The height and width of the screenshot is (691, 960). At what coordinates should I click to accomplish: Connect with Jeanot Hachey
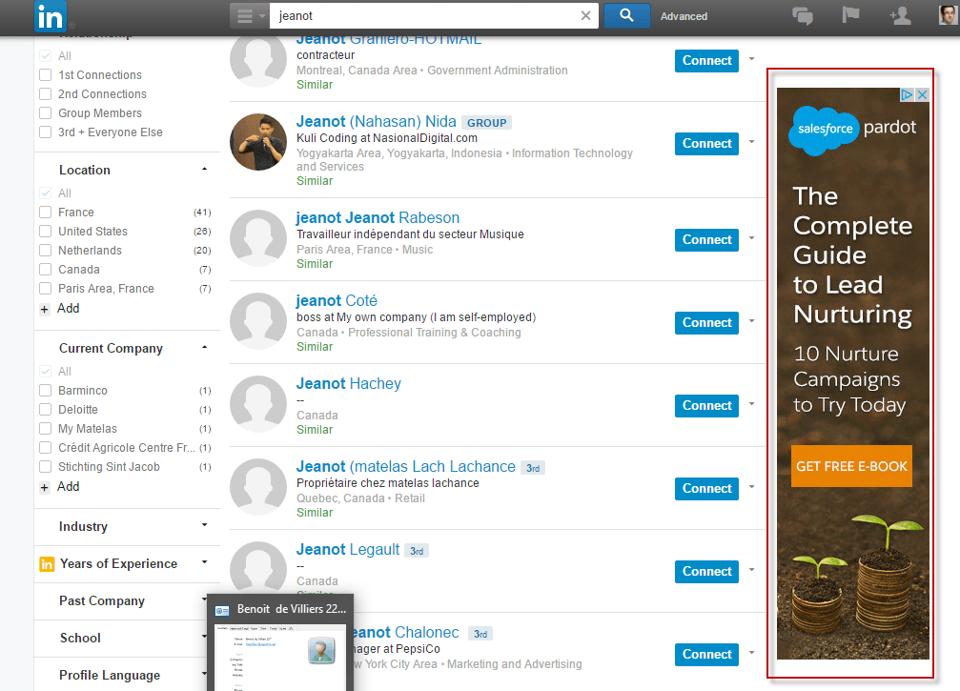[706, 406]
